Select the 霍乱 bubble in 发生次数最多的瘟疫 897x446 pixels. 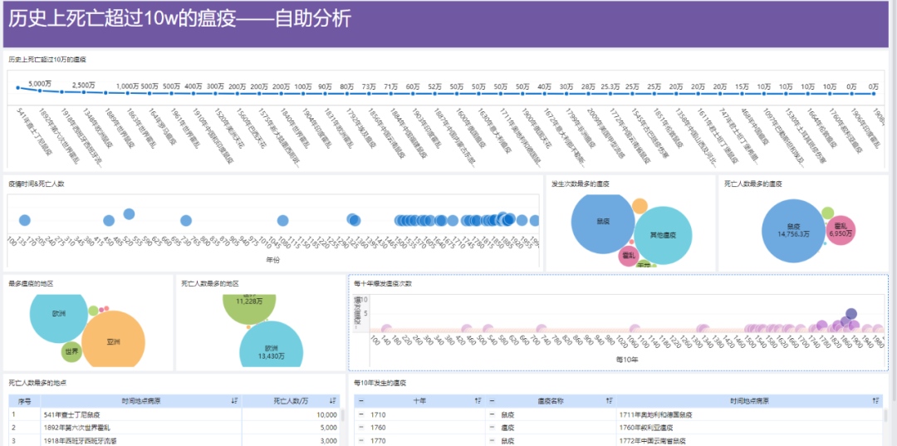628,256
